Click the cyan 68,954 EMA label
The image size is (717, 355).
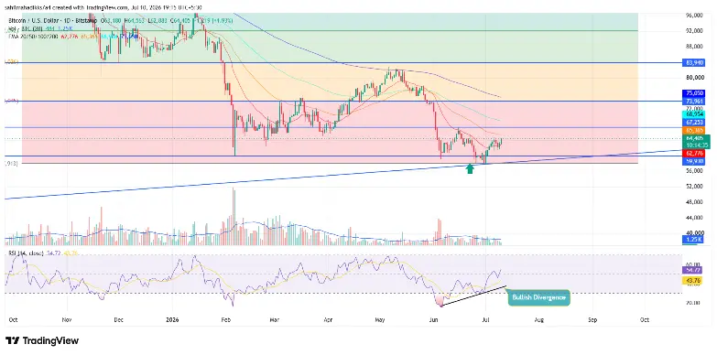[x=694, y=113]
